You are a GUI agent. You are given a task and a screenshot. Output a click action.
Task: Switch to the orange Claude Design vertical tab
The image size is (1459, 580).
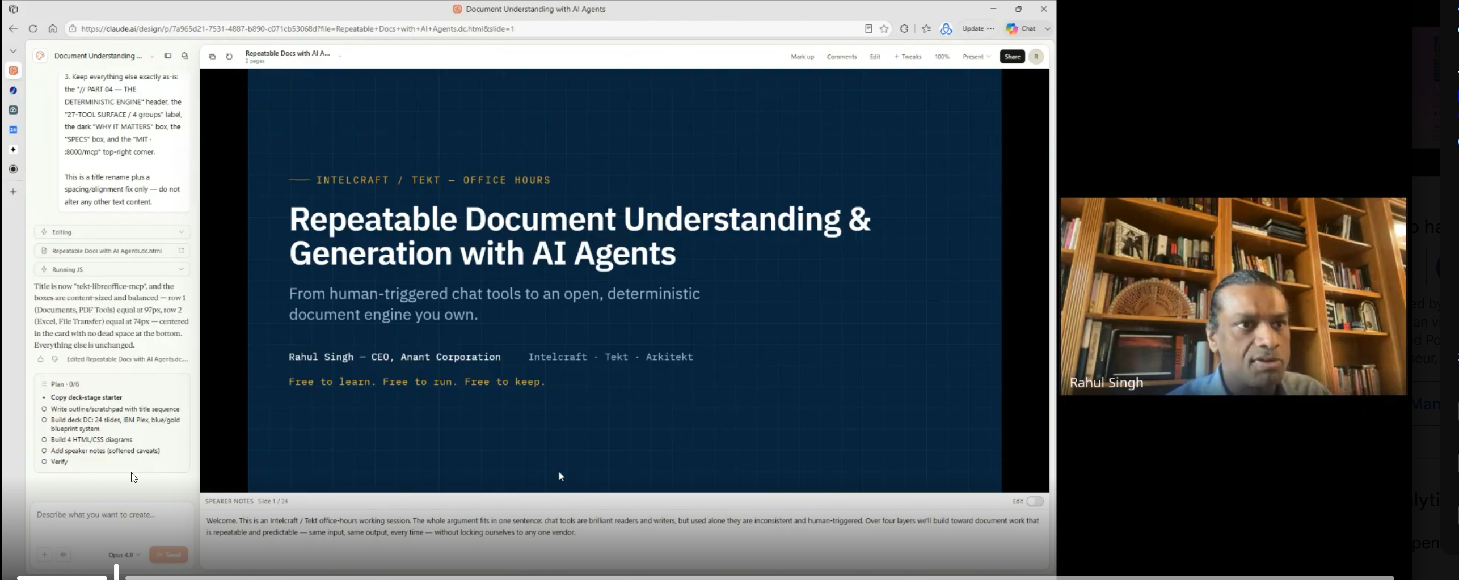click(x=13, y=70)
